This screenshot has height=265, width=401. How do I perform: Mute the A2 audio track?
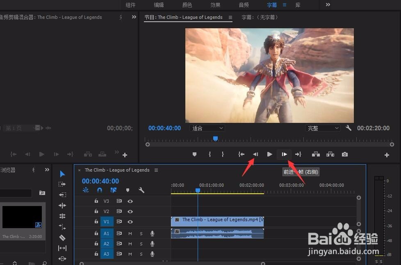[x=130, y=244]
